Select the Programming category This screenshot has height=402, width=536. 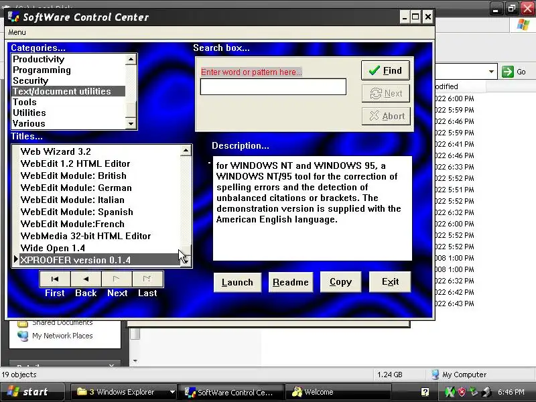pyautogui.click(x=68, y=70)
